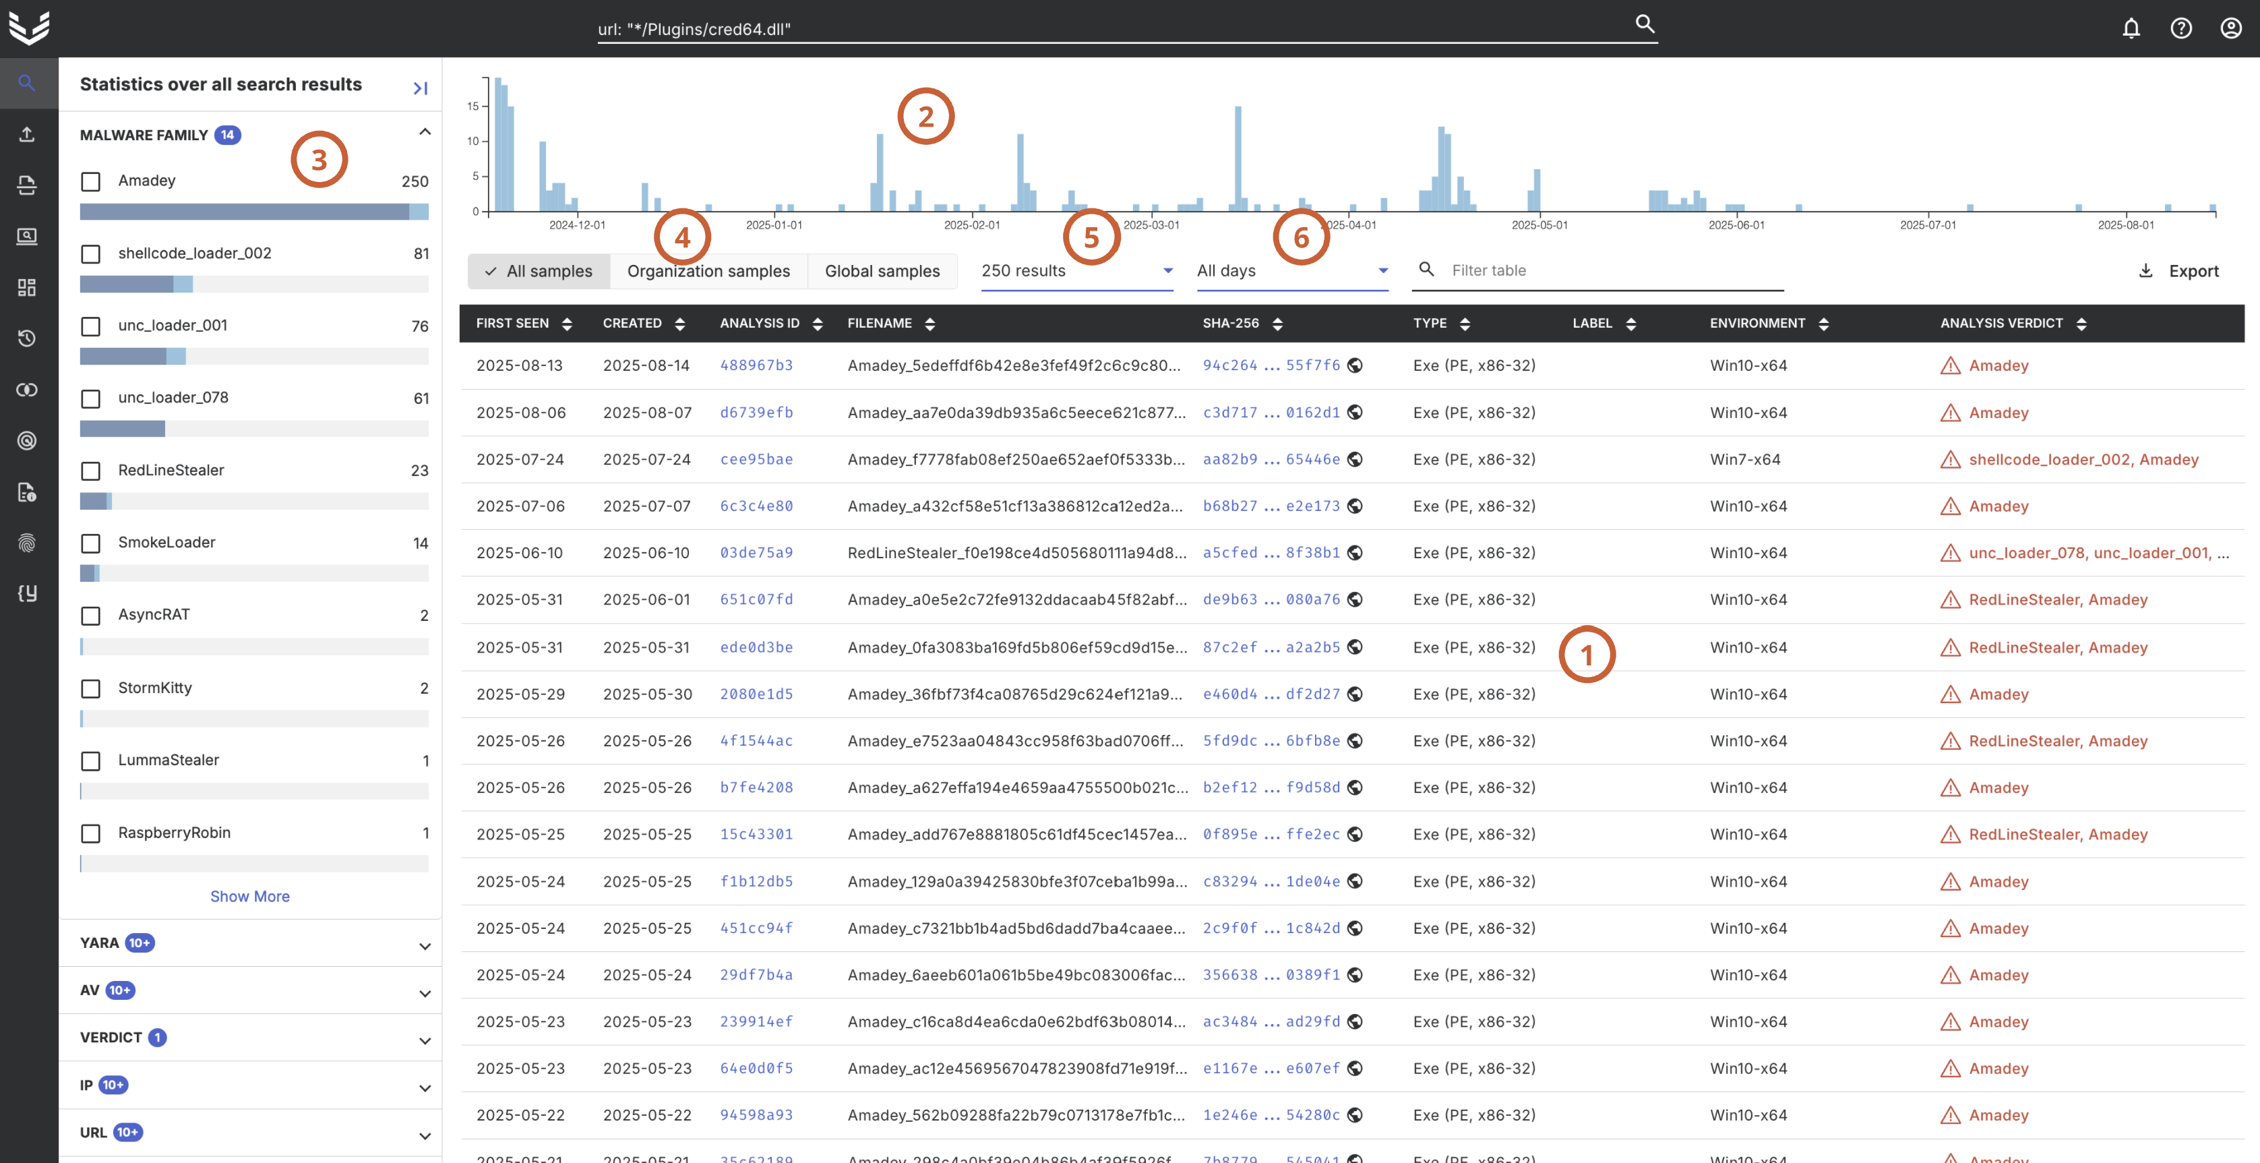Tick the SmokeLoader checkbox

tap(90, 543)
